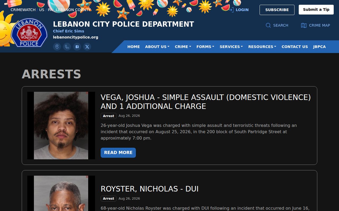Image resolution: width=339 pixels, height=211 pixels.
Task: Click the Submit a Tip button
Action: click(x=316, y=9)
